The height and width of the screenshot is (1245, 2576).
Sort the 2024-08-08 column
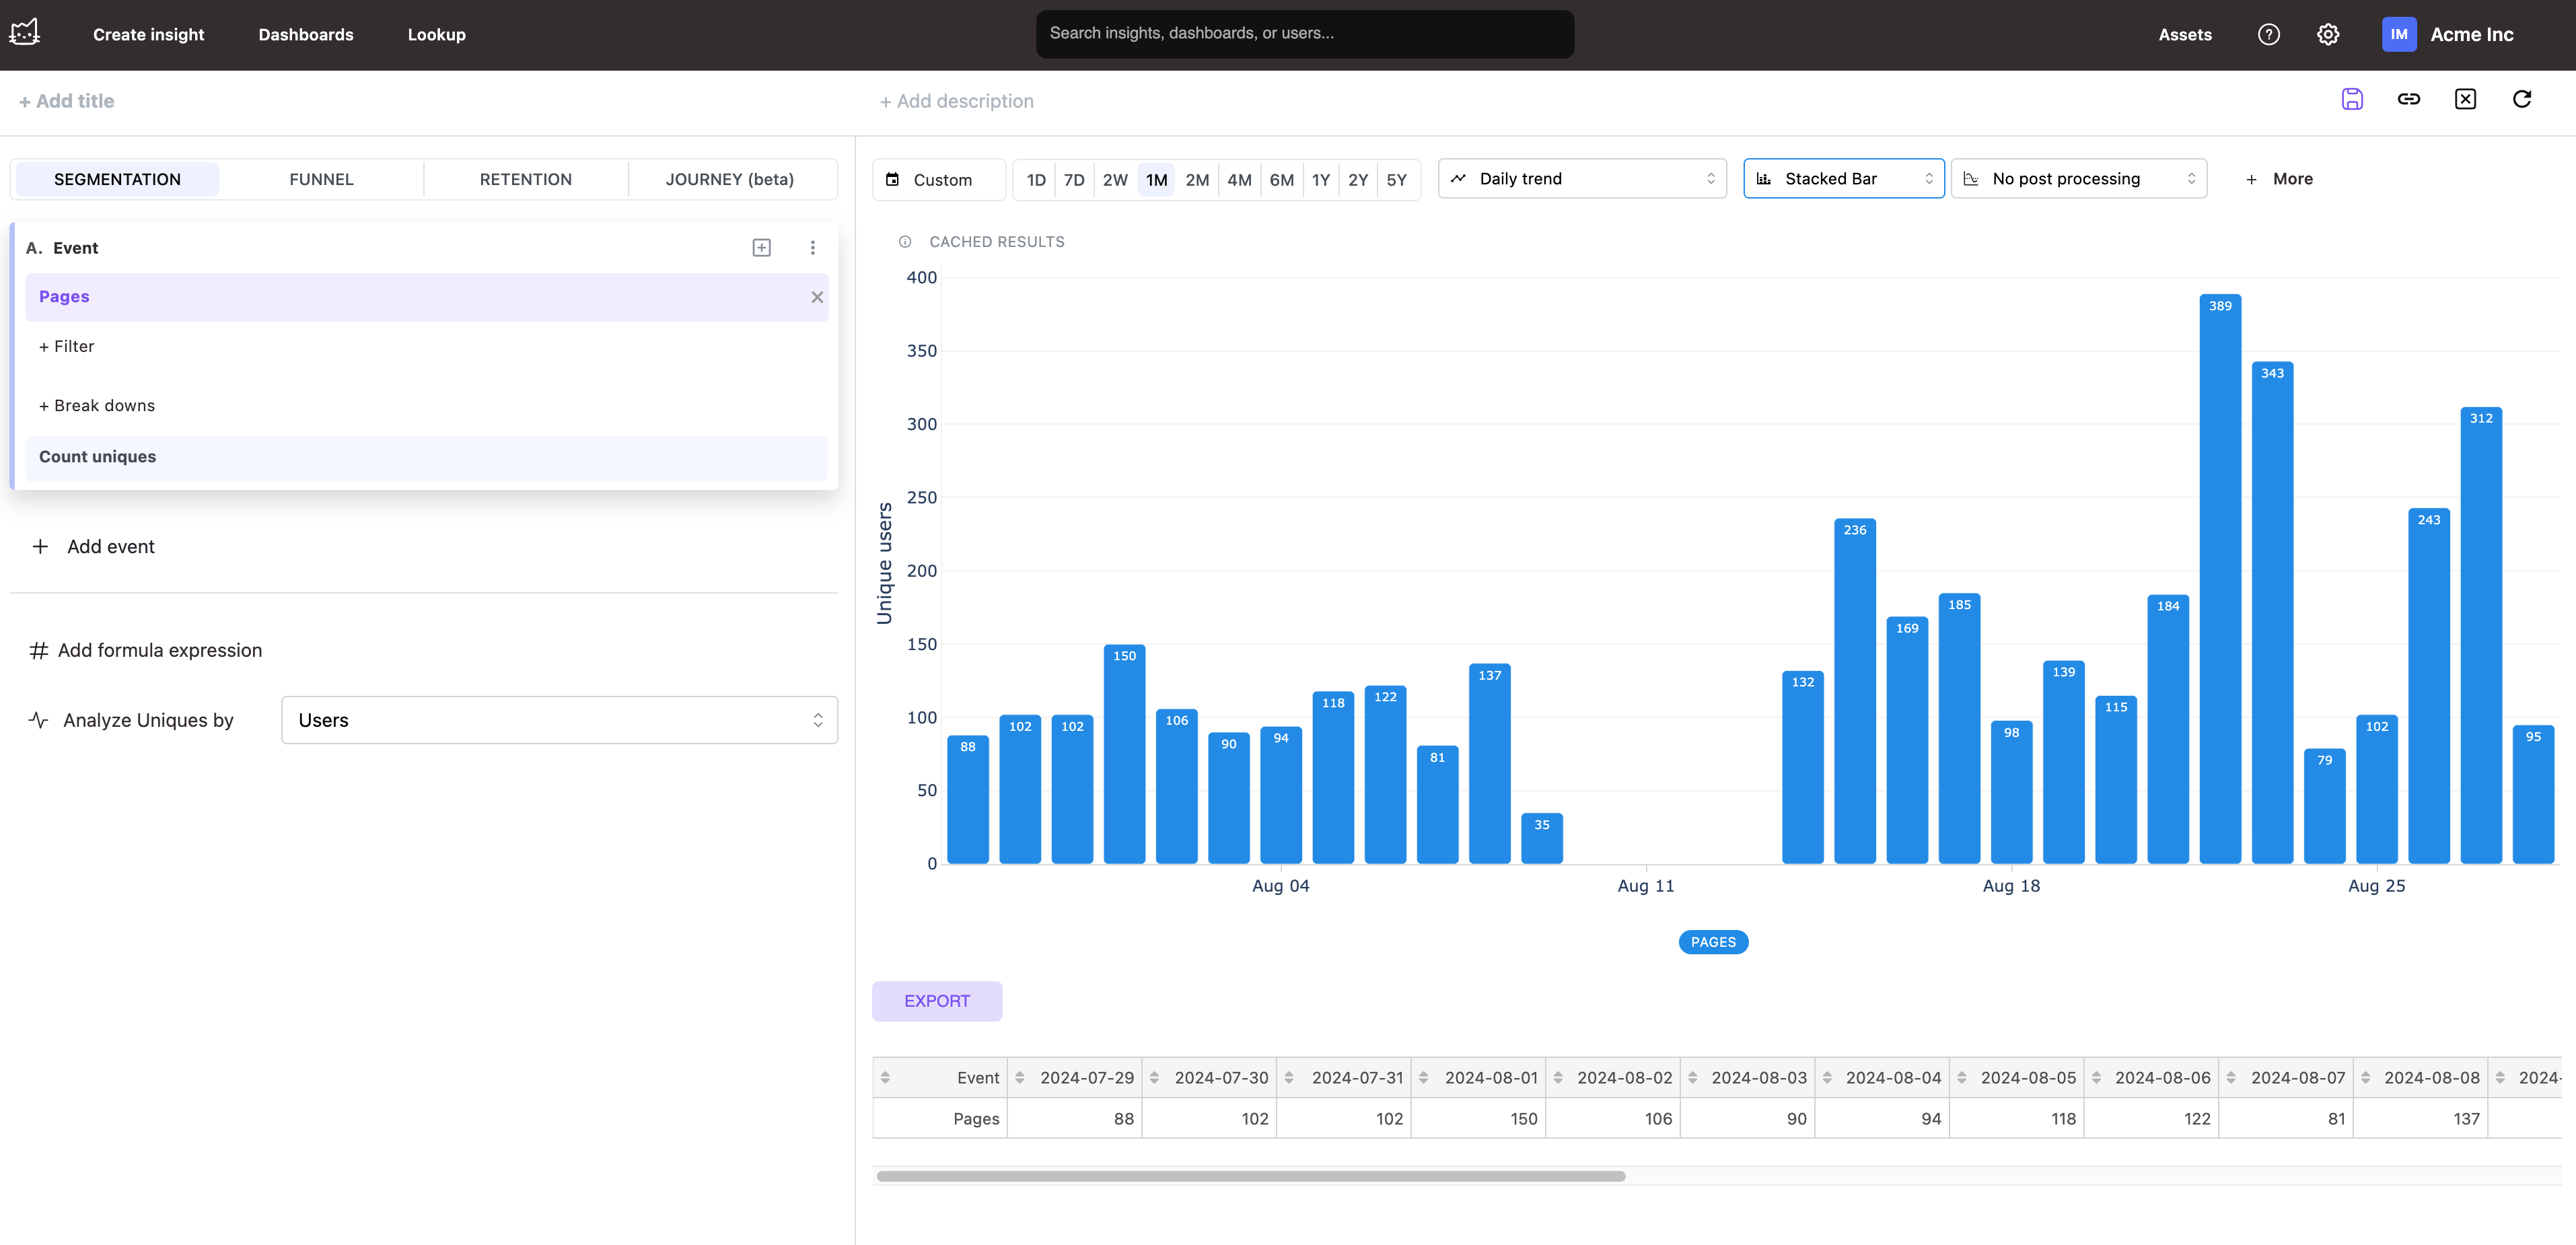[x=2365, y=1078]
